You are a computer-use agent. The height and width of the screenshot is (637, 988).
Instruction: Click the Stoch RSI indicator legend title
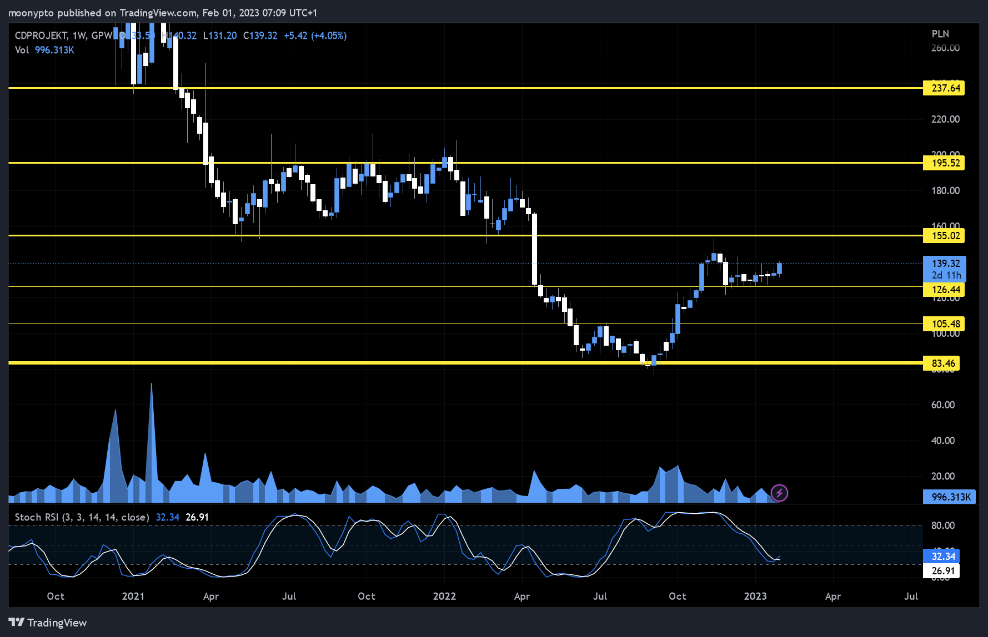82,517
